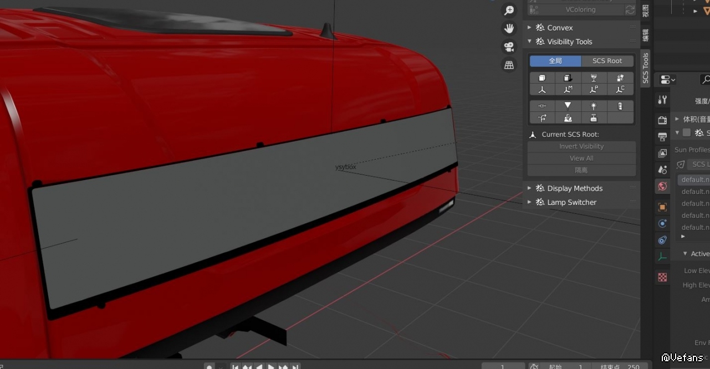Enable the SCS panel header checkbox
The height and width of the screenshot is (369, 710).
687,132
